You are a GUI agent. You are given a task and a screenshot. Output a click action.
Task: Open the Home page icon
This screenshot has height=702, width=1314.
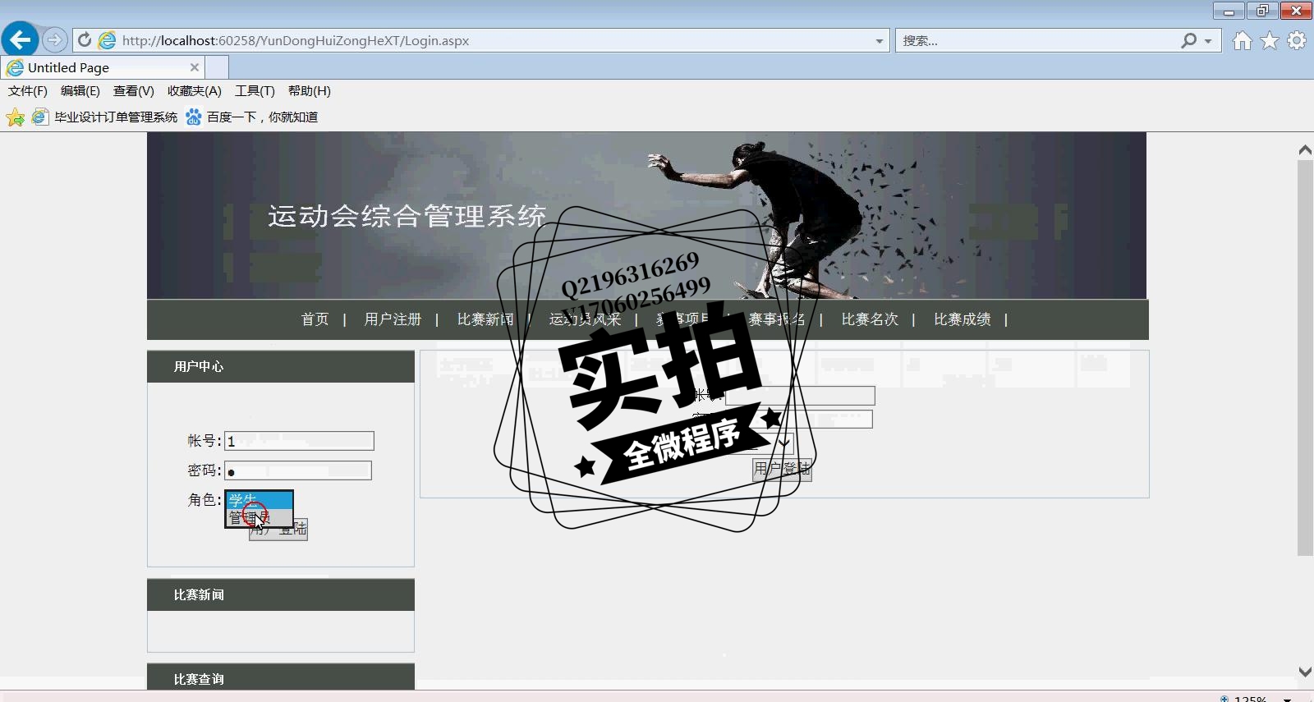tap(1243, 40)
